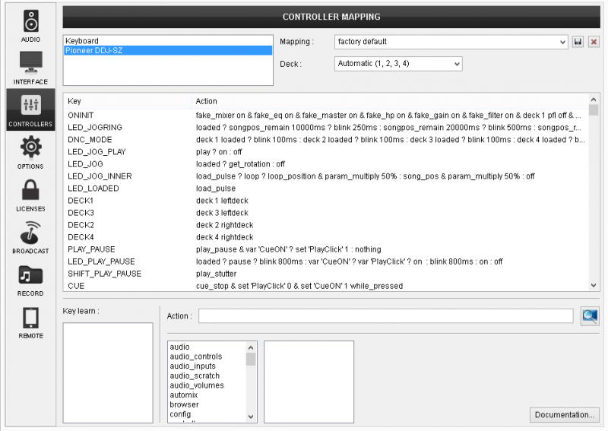Viewport: 608px width, 431px height.
Task: Open the Interface settings section
Action: [30, 68]
